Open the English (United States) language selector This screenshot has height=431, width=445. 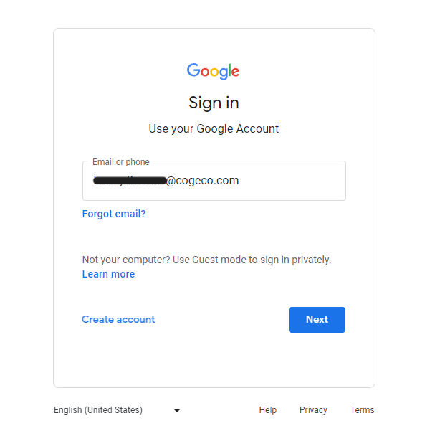[x=118, y=410]
